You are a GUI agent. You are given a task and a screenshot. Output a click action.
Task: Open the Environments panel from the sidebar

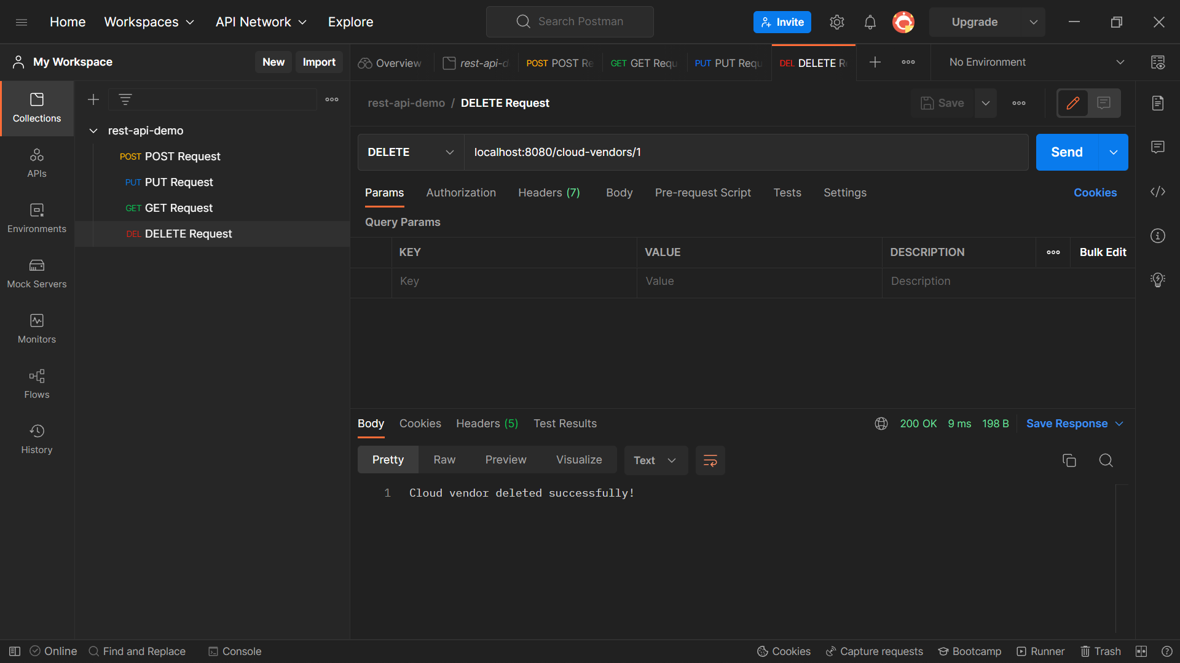coord(36,219)
